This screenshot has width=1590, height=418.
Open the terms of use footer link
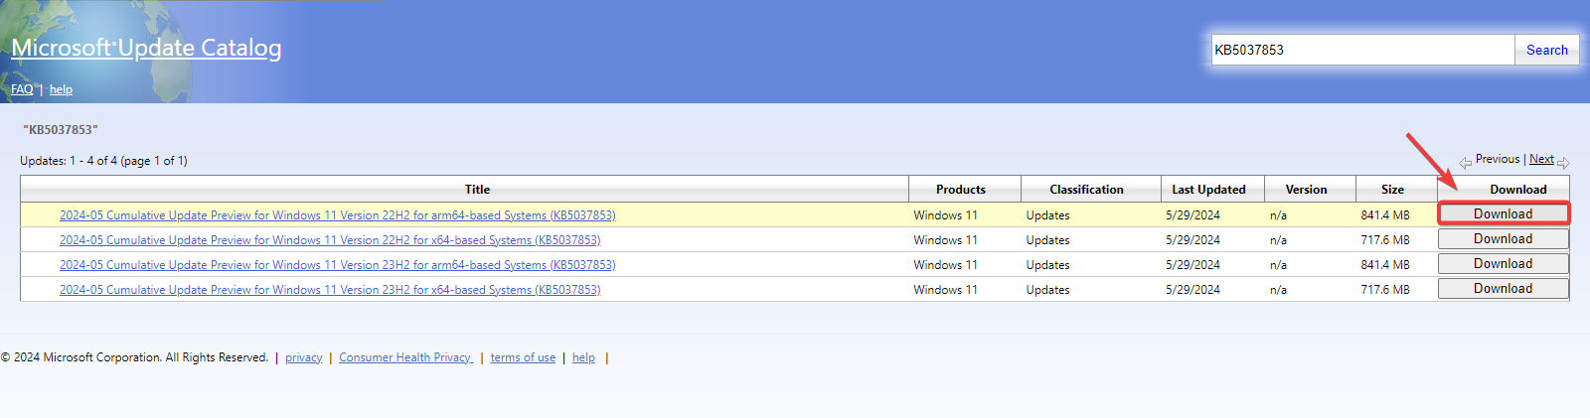(x=523, y=357)
